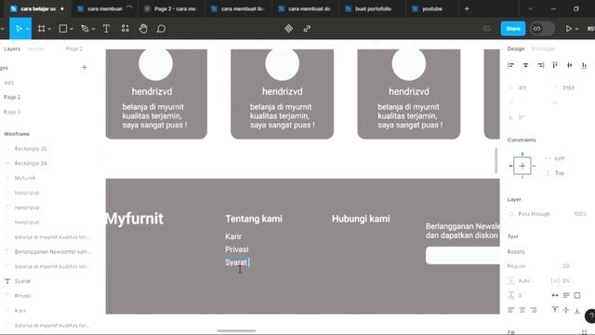Select the Frame tool
The image size is (595, 335).
coord(41,29)
